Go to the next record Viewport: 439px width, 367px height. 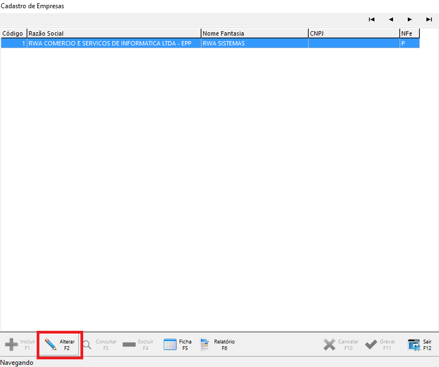coord(410,19)
